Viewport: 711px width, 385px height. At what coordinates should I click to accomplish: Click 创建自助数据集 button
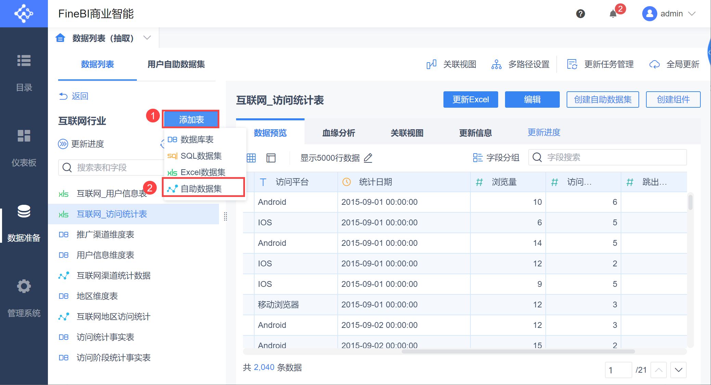[603, 100]
